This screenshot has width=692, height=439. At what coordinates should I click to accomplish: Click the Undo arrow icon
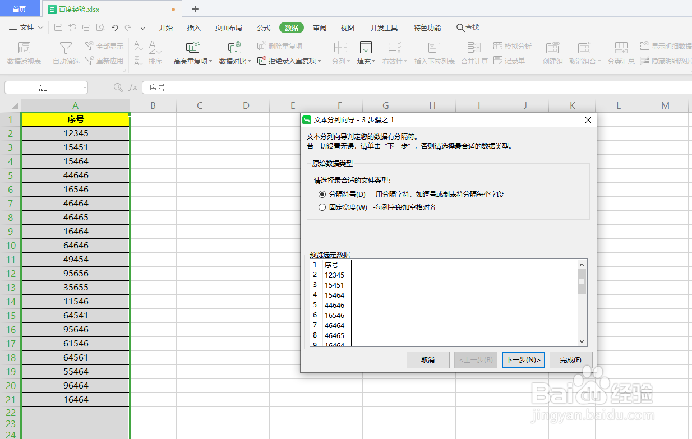(x=114, y=27)
